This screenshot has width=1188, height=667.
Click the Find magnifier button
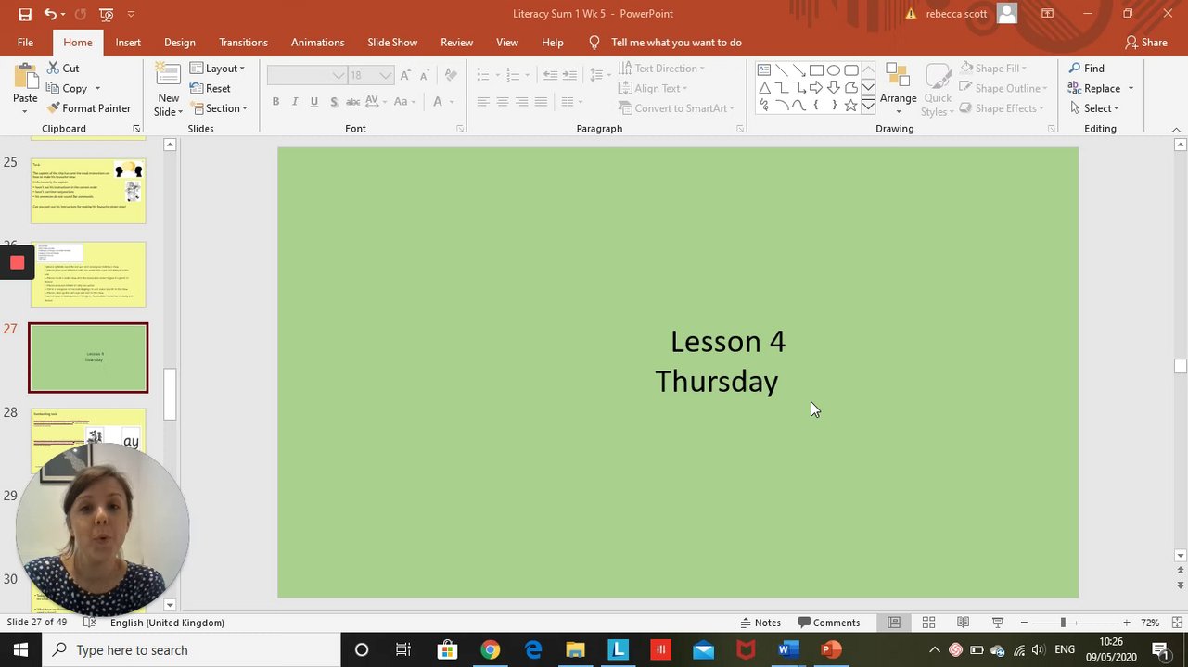coord(1086,69)
